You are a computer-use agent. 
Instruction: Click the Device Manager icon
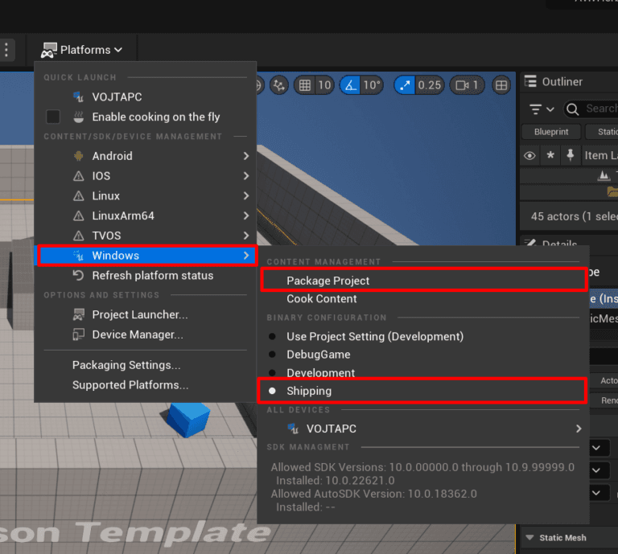tap(78, 334)
